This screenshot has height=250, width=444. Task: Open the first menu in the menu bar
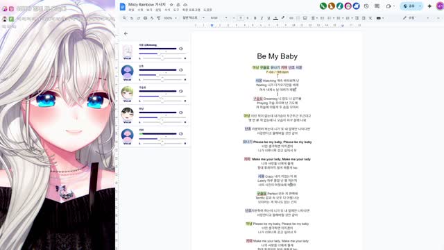pos(131,10)
